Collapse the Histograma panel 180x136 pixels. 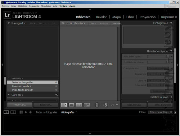coord(171,23)
